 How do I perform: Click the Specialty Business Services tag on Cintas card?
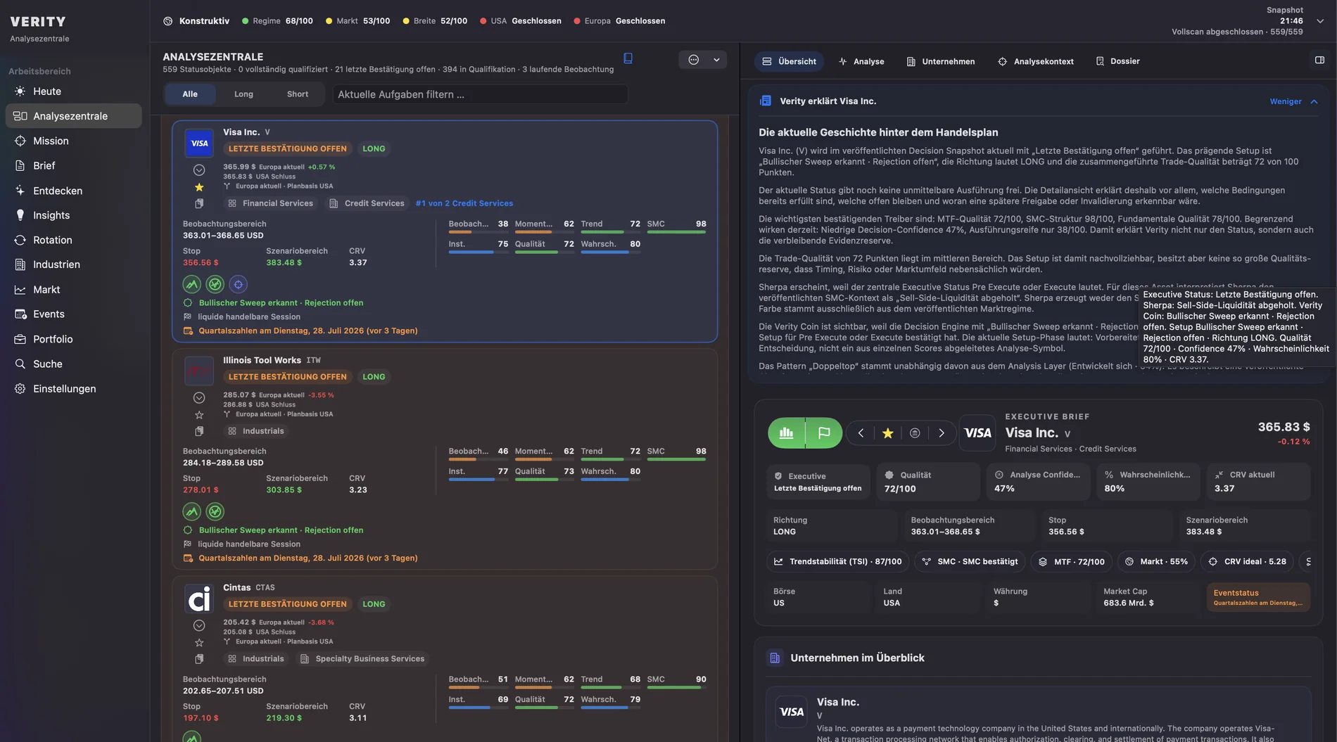pyautogui.click(x=362, y=659)
